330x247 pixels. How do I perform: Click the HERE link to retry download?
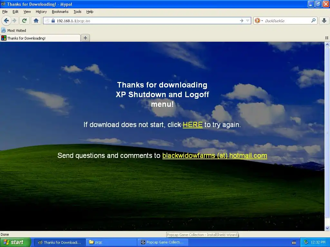coord(193,124)
